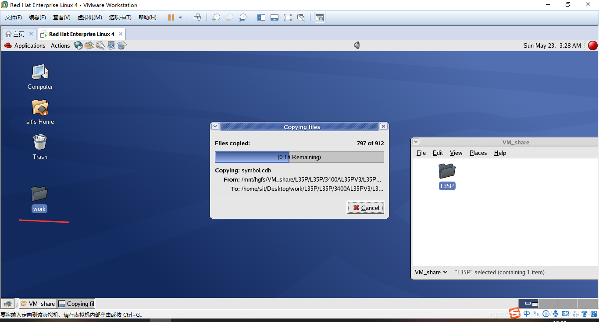The width and height of the screenshot is (599, 322).
Task: Open View menu in VM_share window
Action: coord(456,153)
